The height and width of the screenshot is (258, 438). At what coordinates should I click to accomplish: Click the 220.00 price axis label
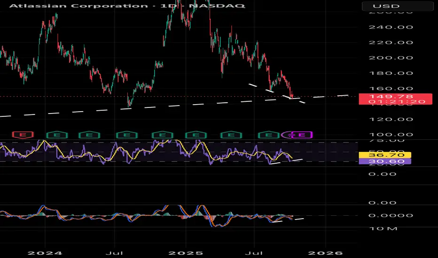click(x=391, y=42)
